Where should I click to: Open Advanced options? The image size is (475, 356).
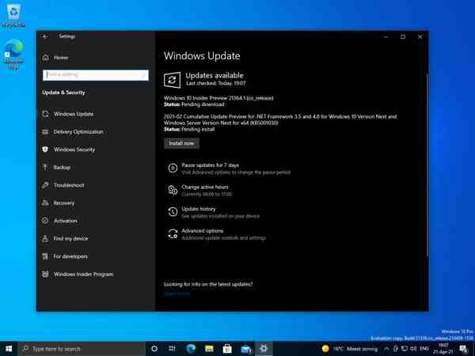pos(203,231)
